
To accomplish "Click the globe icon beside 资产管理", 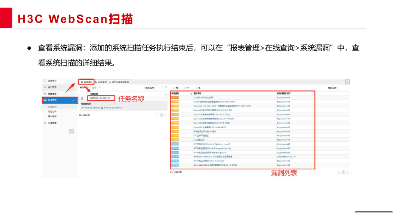I will 45,87.
